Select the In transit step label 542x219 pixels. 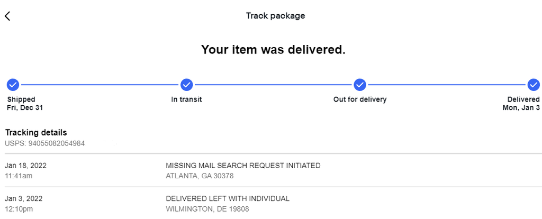[186, 99]
